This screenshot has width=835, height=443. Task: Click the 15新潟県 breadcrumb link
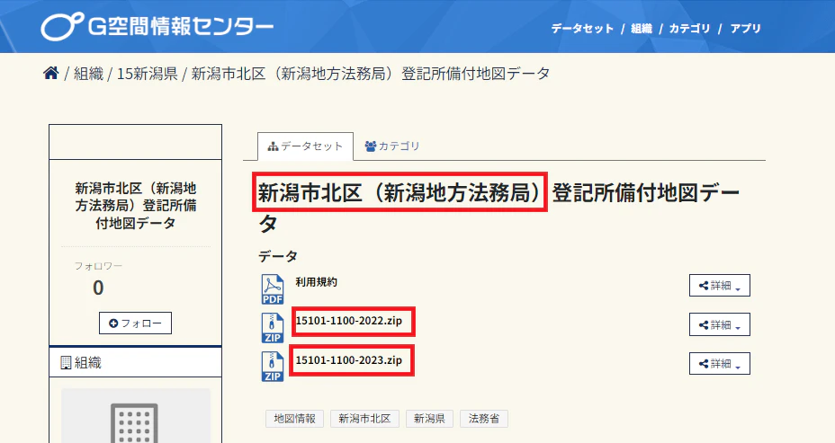147,74
